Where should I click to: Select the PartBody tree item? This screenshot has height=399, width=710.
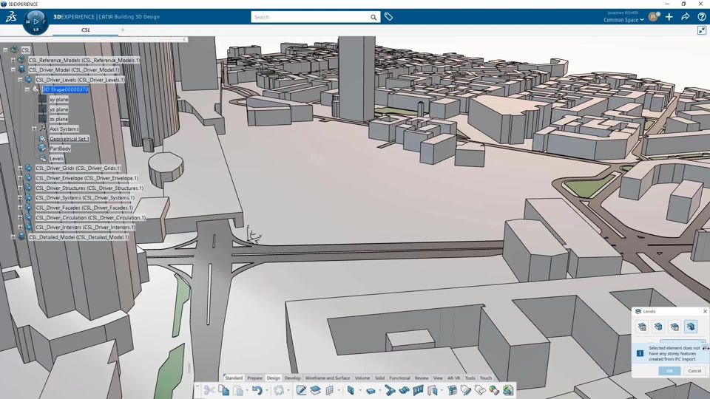60,149
